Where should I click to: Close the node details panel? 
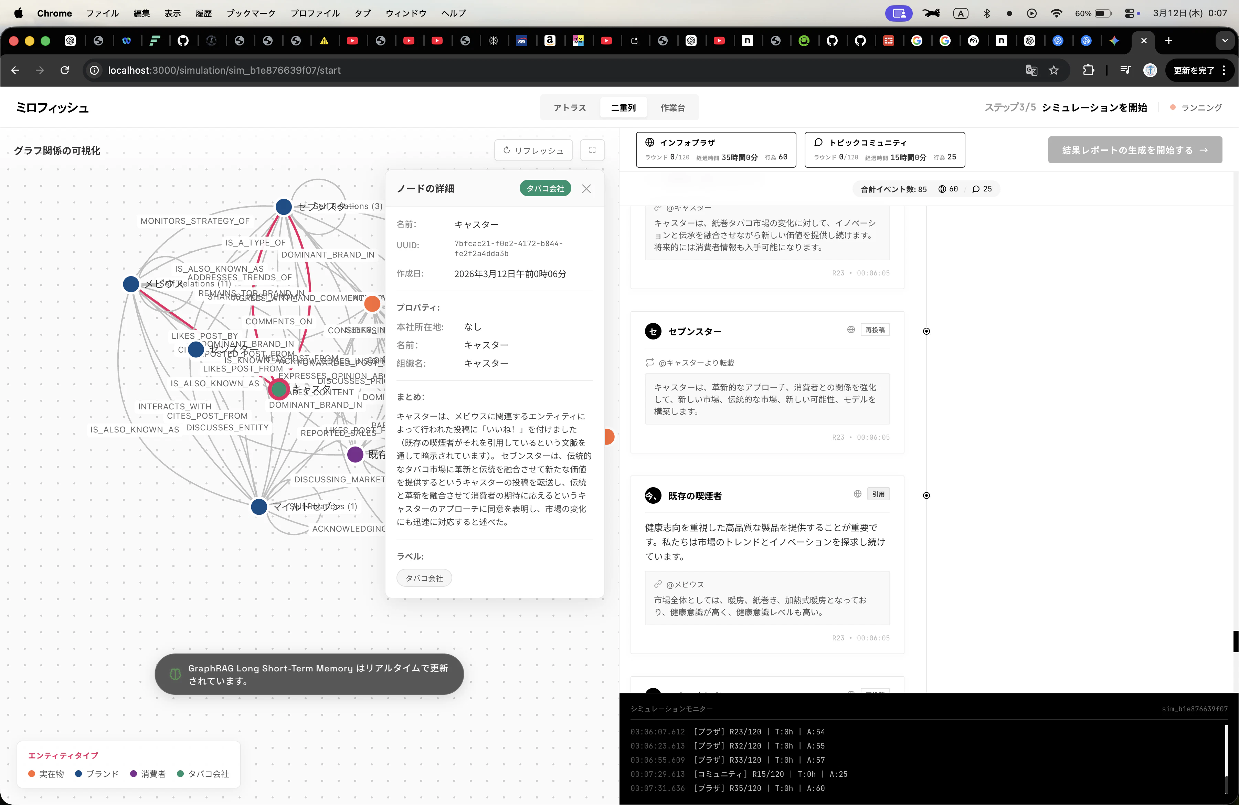pyautogui.click(x=586, y=188)
